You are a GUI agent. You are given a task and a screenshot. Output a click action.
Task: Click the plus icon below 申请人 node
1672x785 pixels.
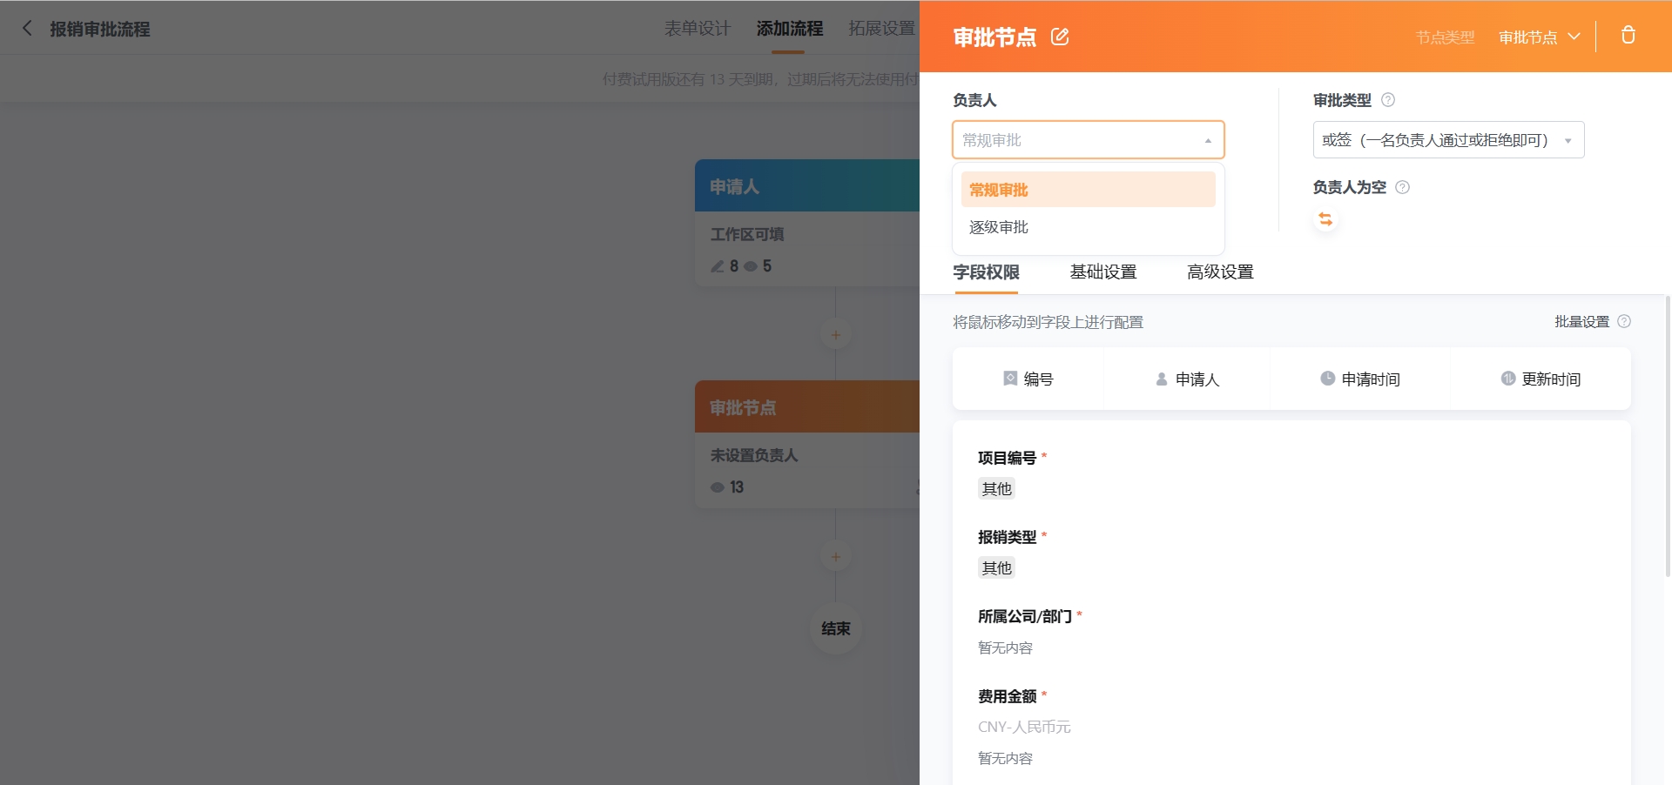835,335
